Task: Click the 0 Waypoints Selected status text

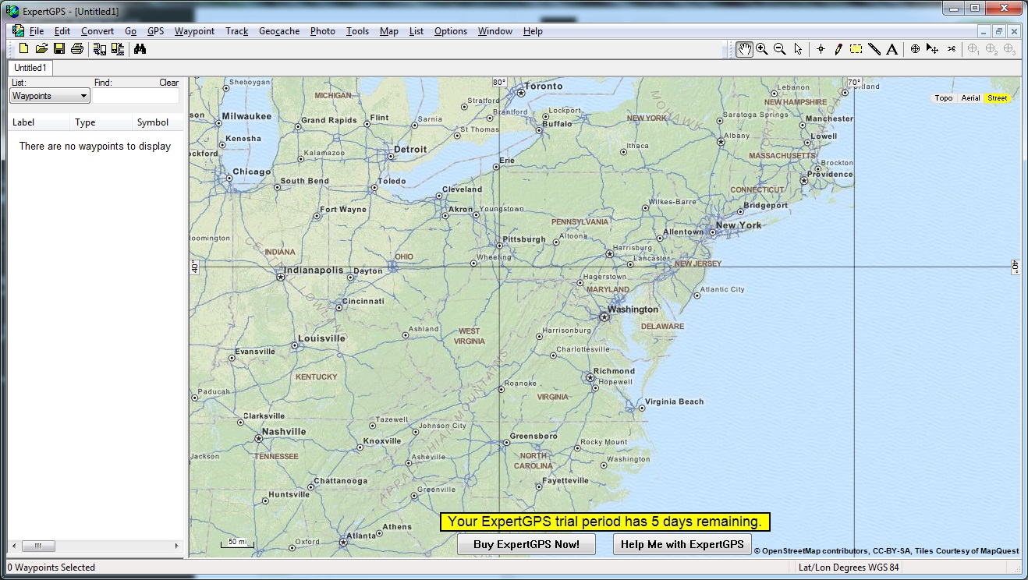Action: (x=51, y=568)
